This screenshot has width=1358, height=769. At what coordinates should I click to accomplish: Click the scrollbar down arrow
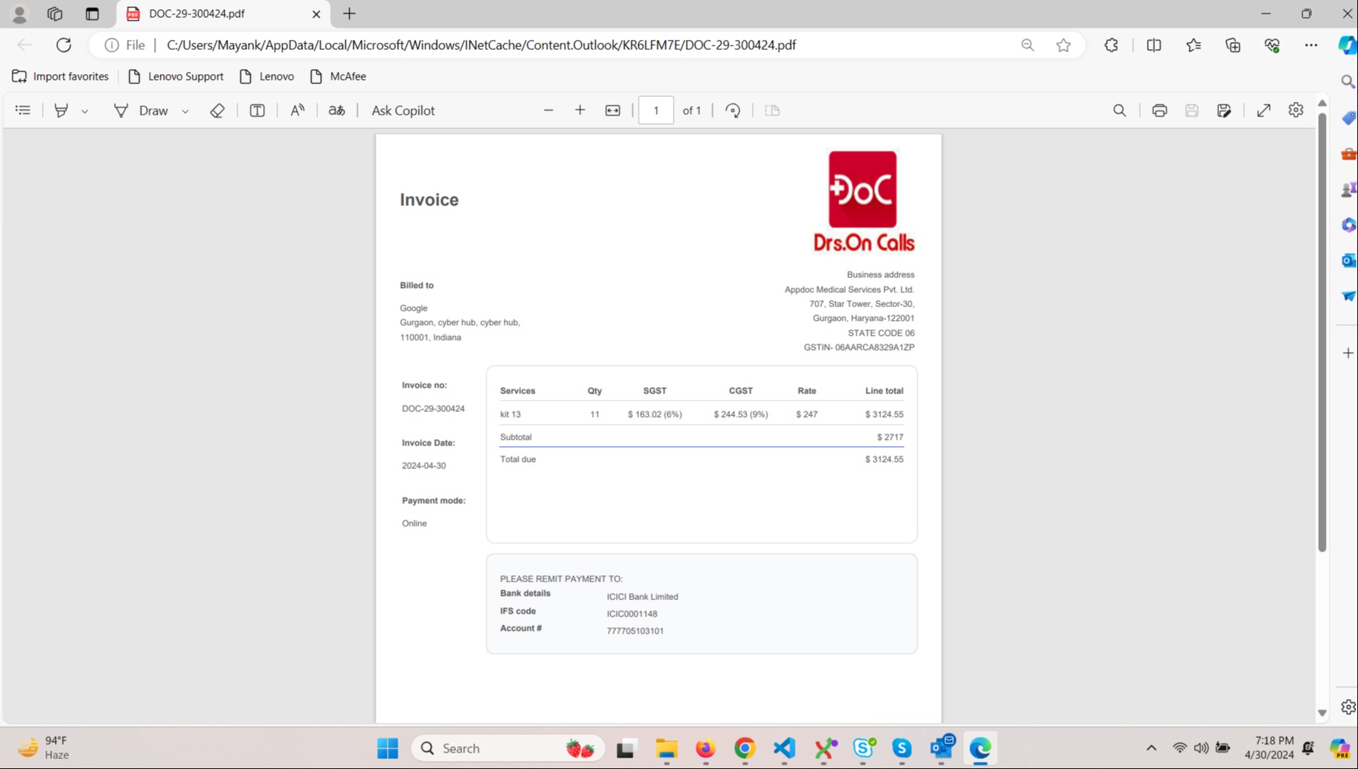click(x=1322, y=713)
